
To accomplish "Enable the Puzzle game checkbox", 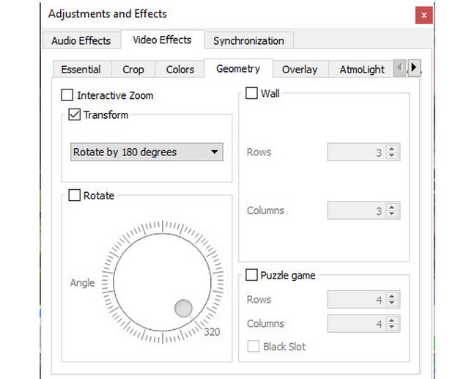I will pyautogui.click(x=251, y=275).
